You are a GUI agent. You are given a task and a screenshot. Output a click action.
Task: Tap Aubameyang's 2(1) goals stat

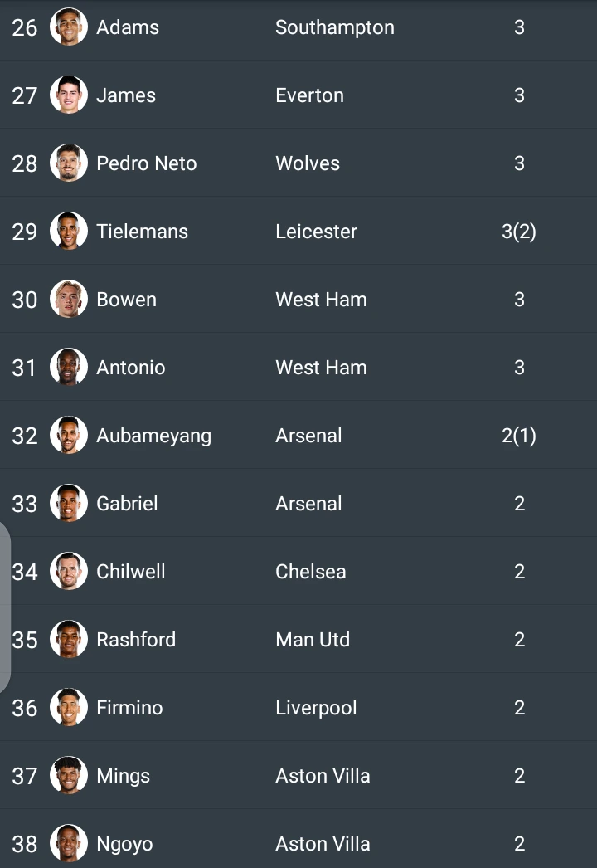pyautogui.click(x=519, y=436)
